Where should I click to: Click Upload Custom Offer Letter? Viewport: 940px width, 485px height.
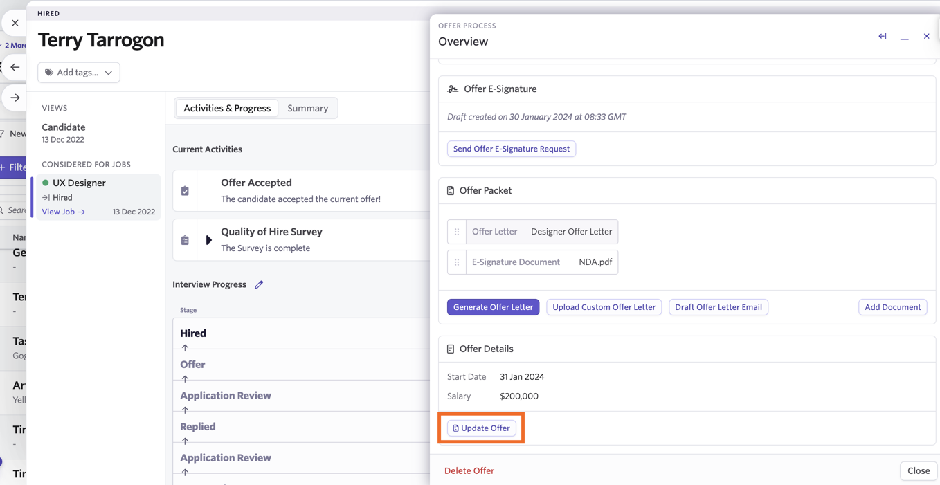[x=604, y=307]
